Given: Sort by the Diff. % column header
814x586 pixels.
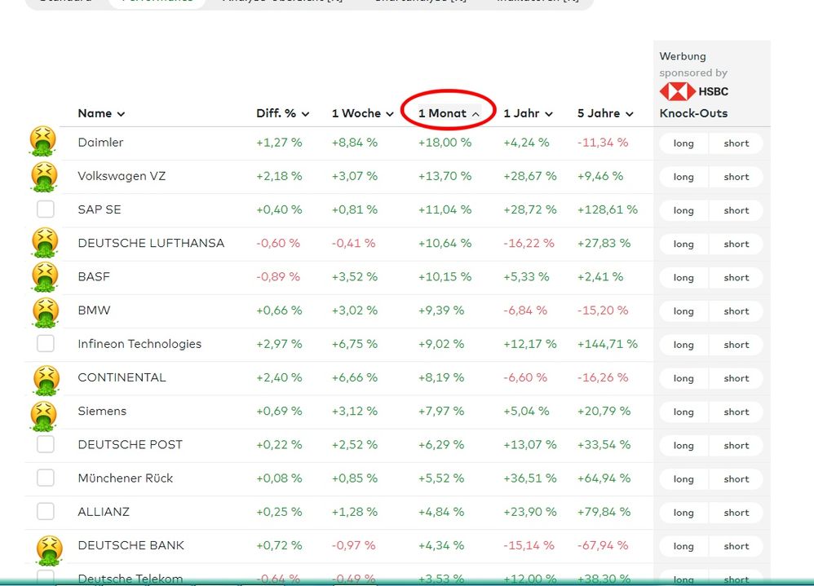Looking at the screenshot, I should (x=282, y=113).
